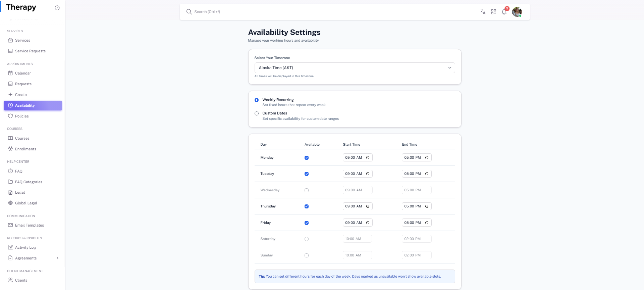Click clock icon in Tuesday start time
The height and width of the screenshot is (290, 644).
[x=368, y=174]
